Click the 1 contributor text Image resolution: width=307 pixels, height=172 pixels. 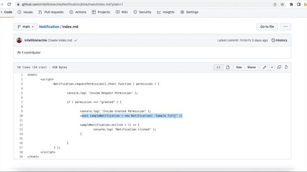[x=29, y=53]
